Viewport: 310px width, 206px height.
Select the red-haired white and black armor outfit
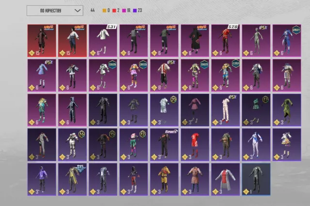tap(72, 75)
